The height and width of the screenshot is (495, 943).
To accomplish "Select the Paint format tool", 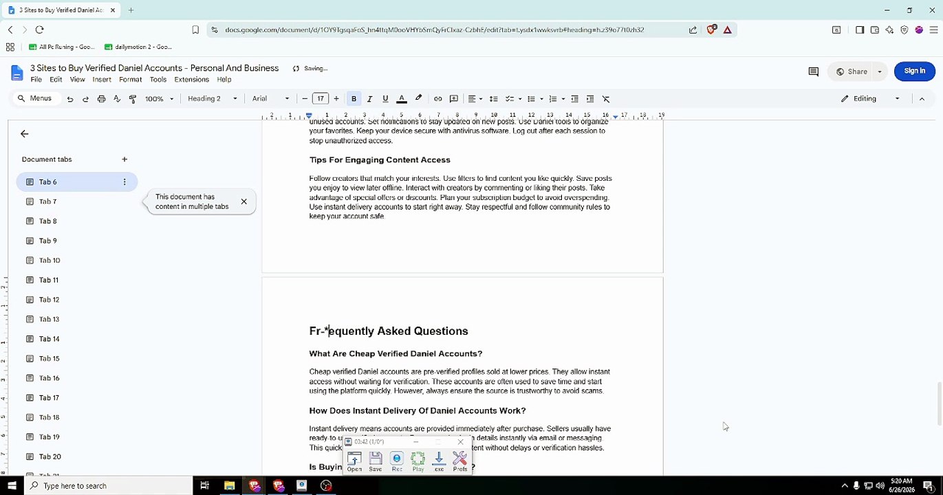I will click(133, 99).
